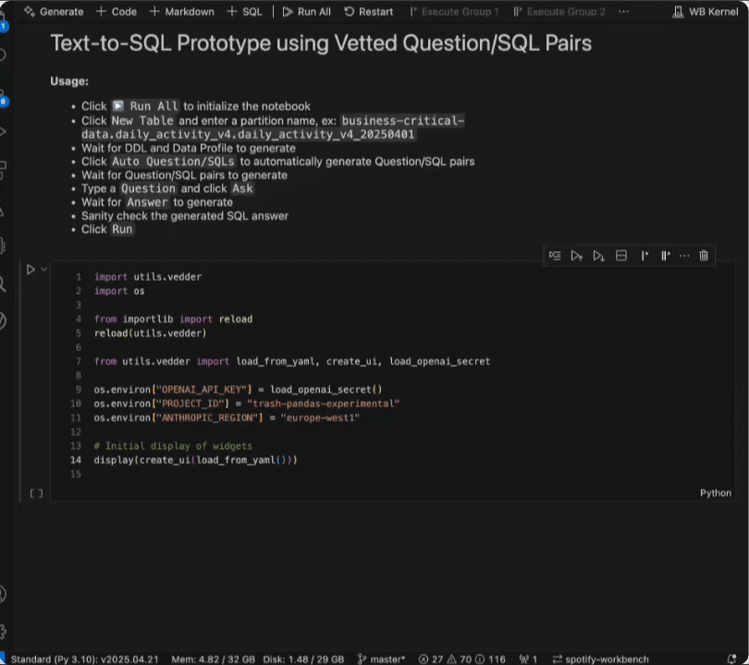Click Generate in the notebook toolbar
The width and height of the screenshot is (749, 665).
pyautogui.click(x=54, y=12)
